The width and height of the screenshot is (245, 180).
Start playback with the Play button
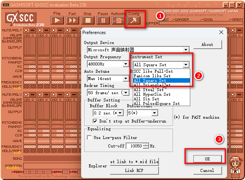pos(57,20)
